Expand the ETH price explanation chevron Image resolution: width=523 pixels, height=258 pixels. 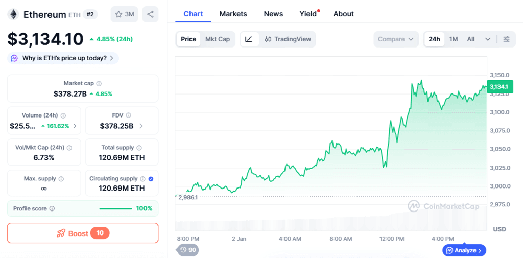coord(112,58)
